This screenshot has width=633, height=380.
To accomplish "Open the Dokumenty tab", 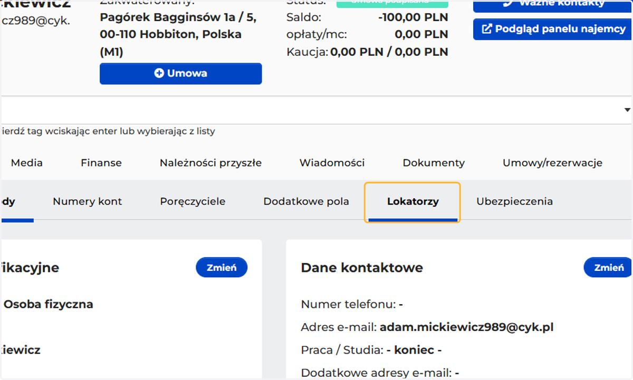I will point(434,163).
